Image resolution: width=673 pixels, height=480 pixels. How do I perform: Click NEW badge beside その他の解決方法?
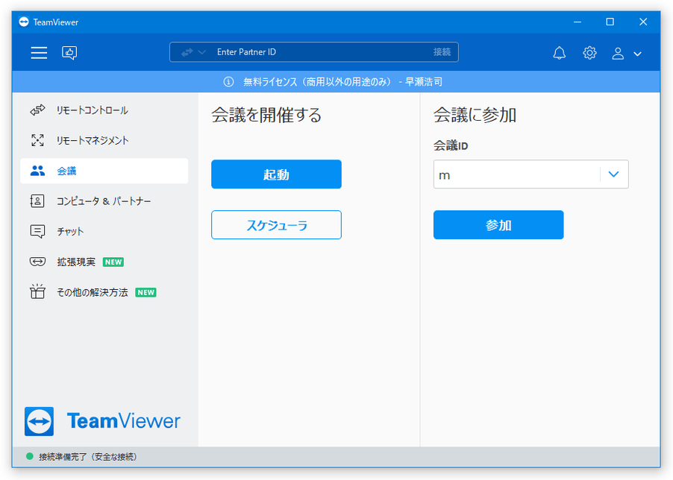tap(146, 292)
